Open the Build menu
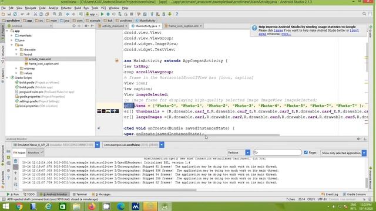This screenshot has width=376, height=211. click(78, 8)
